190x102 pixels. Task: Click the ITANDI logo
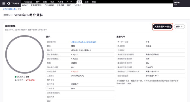click(13, 3)
